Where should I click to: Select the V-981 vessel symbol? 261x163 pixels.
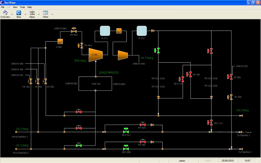[60, 41]
